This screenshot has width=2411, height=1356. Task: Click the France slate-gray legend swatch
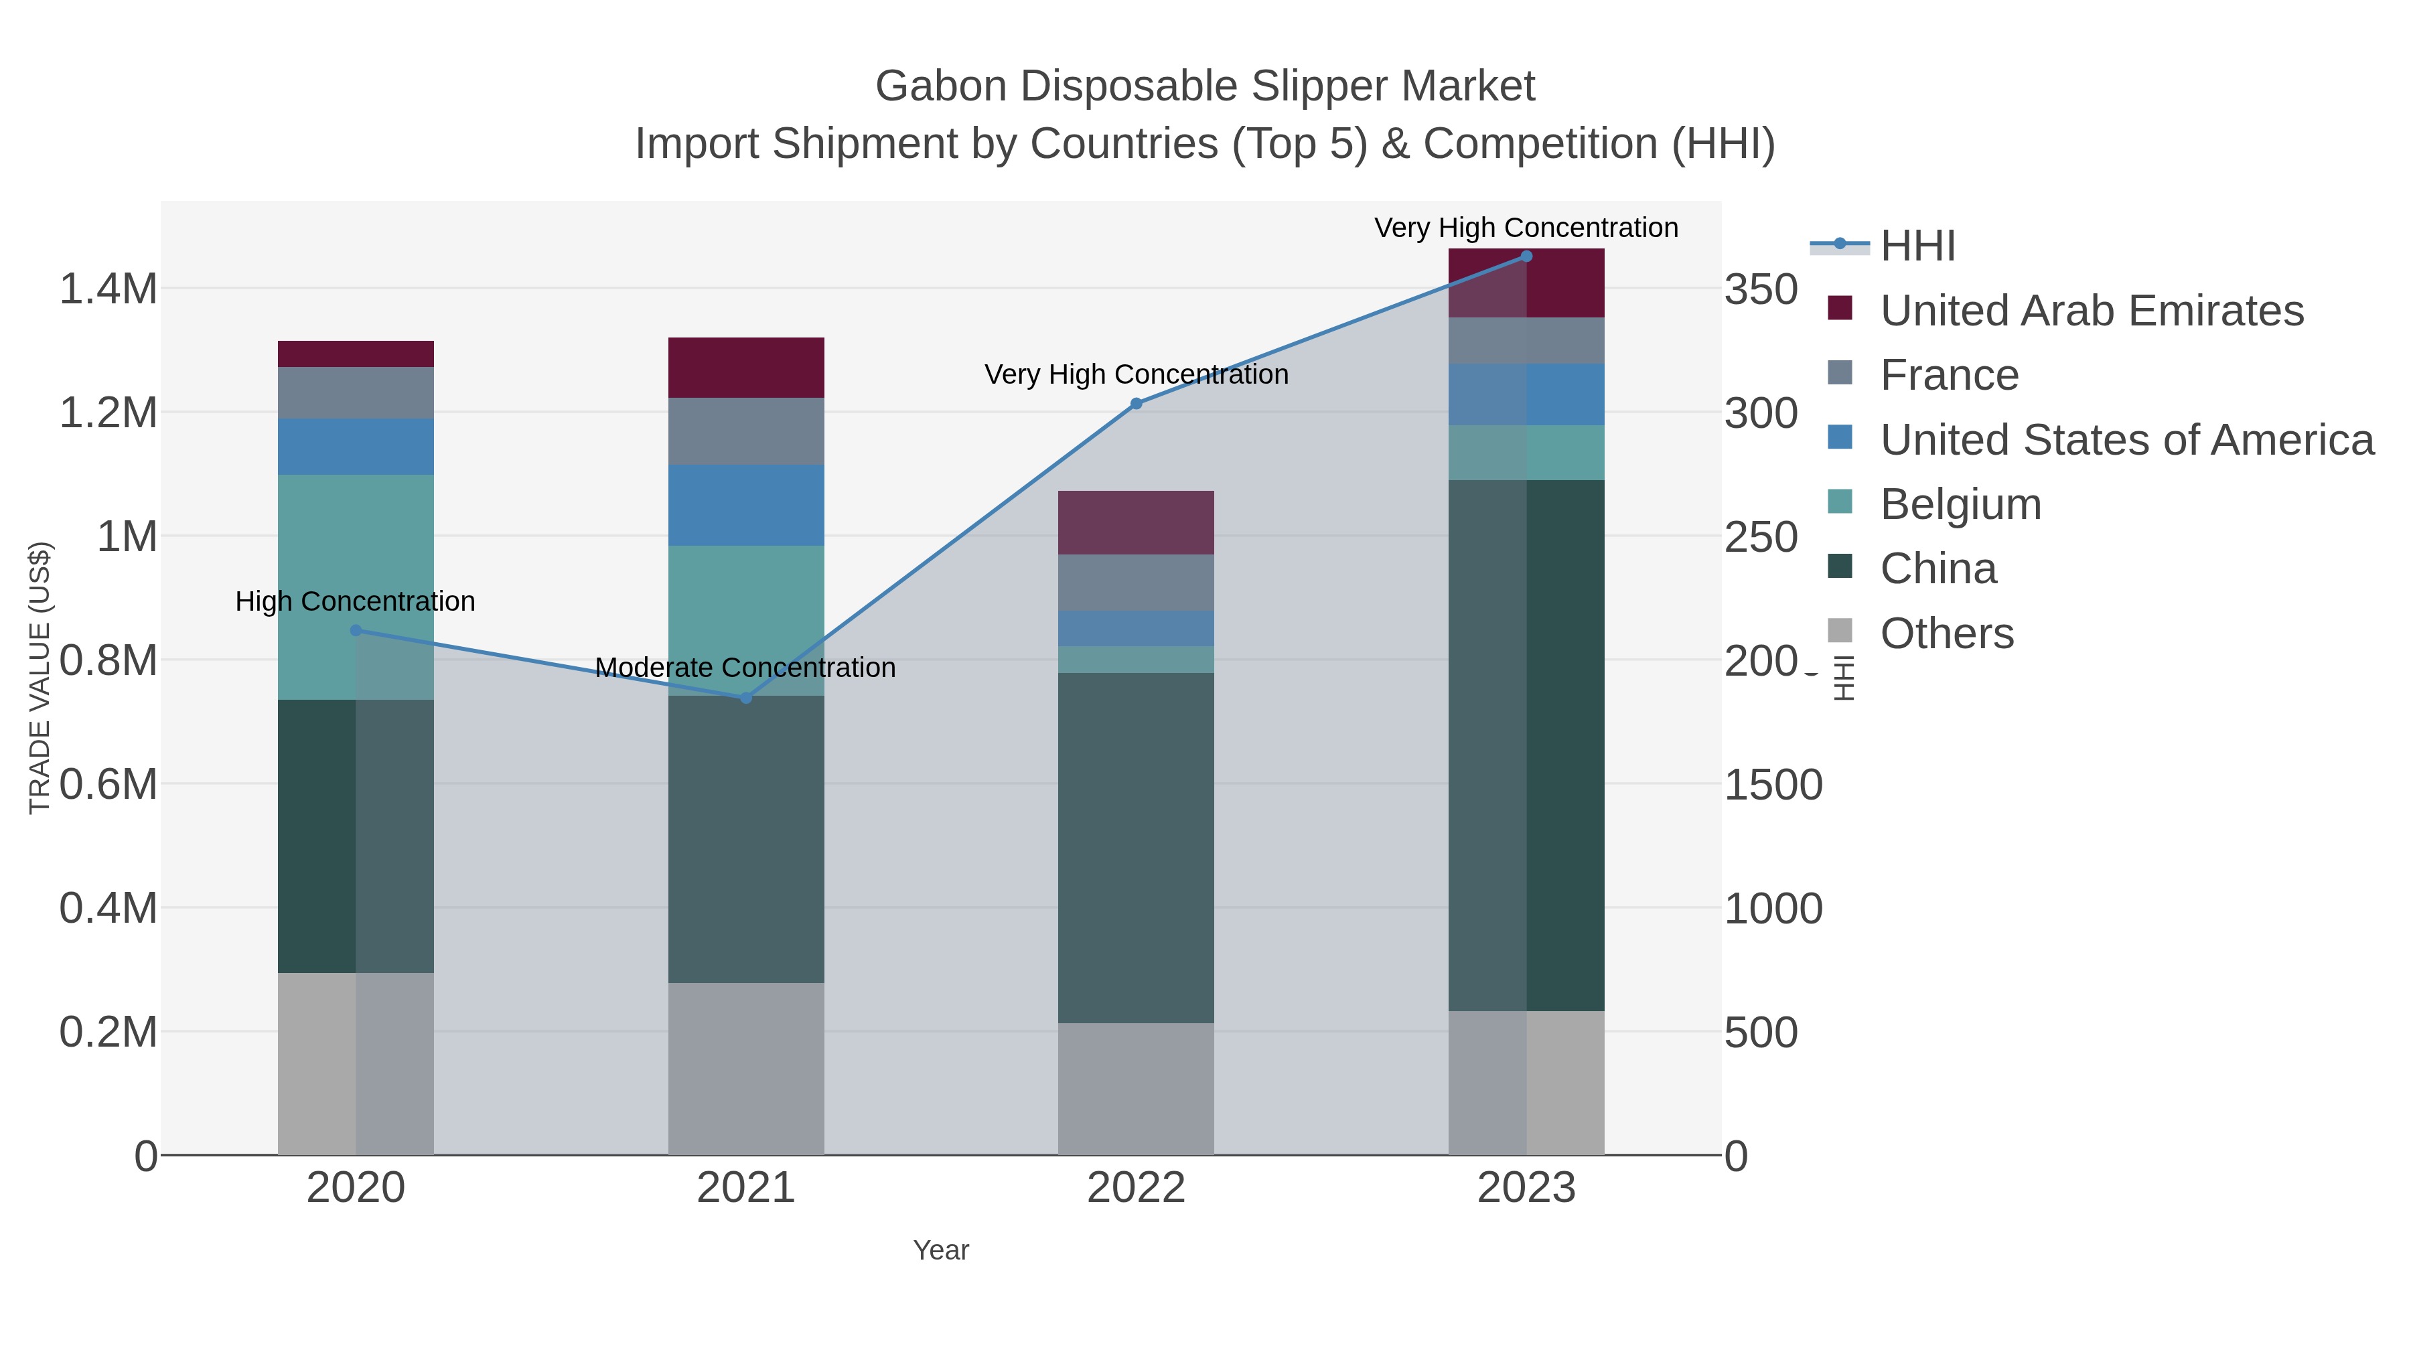tap(1840, 372)
